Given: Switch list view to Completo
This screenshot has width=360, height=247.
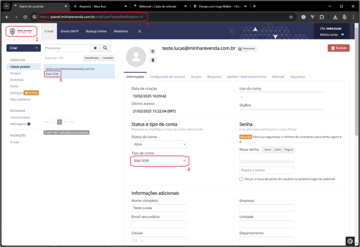Looking at the screenshot, I should (x=108, y=58).
